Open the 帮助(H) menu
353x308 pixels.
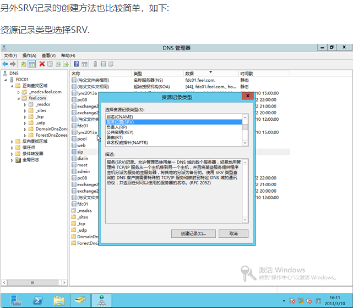(x=68, y=55)
